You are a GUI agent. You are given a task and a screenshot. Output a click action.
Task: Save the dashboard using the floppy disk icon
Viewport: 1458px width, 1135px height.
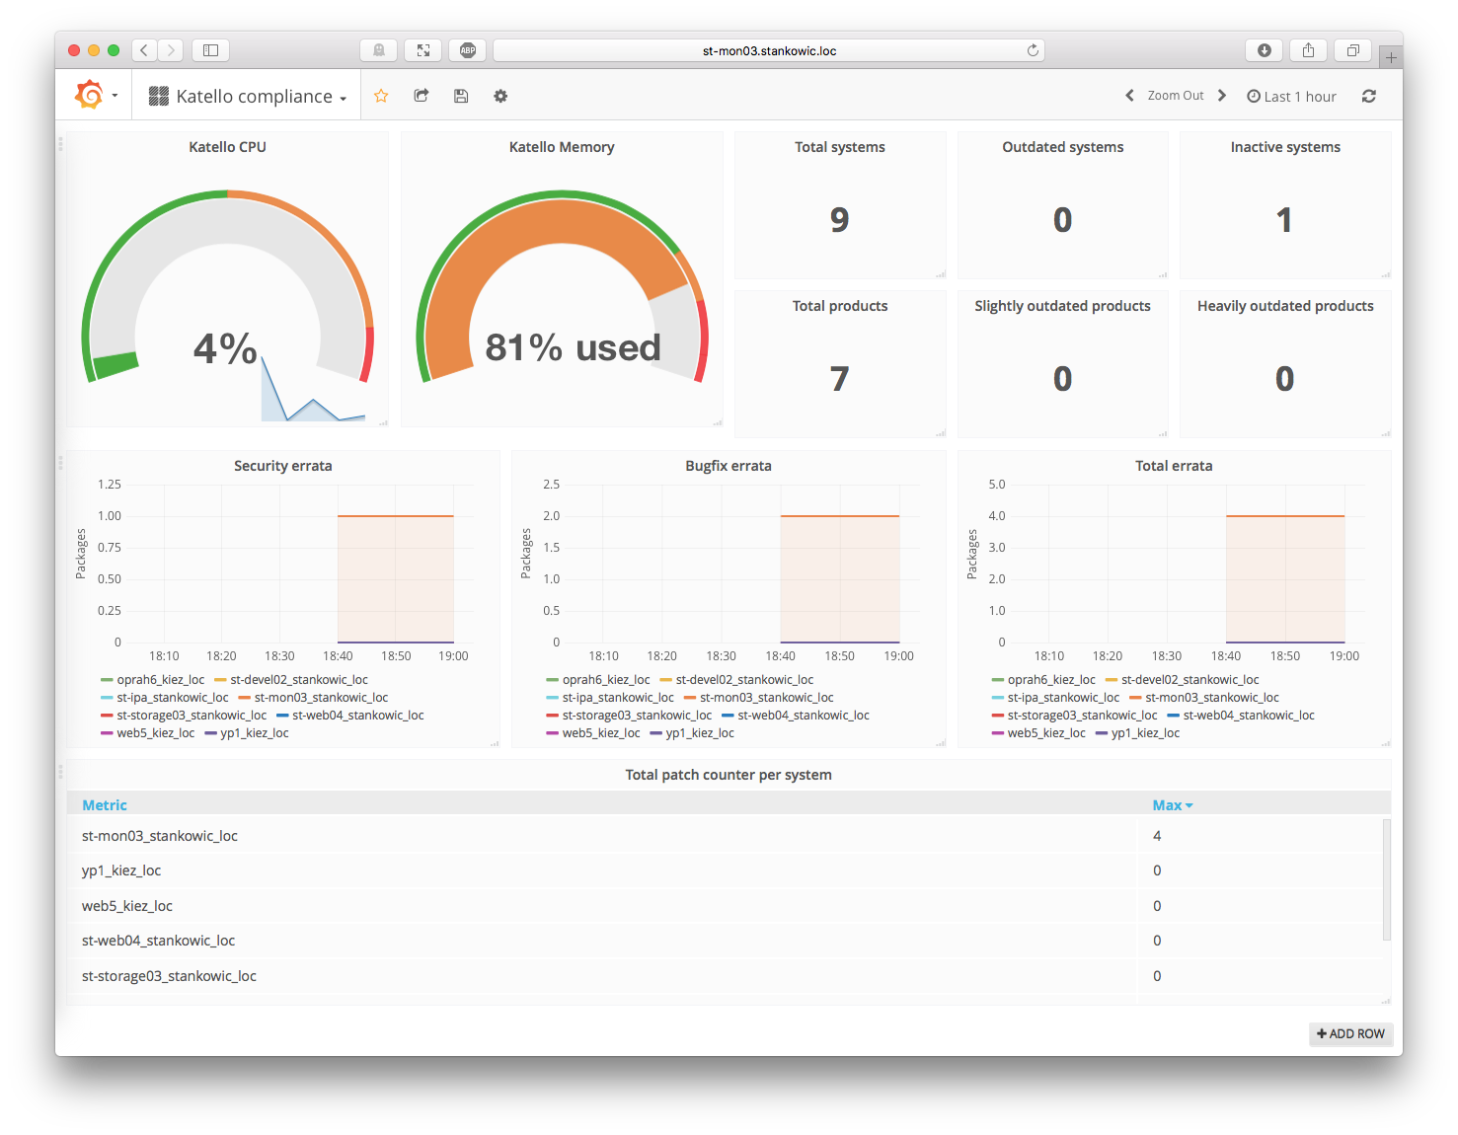tap(461, 96)
